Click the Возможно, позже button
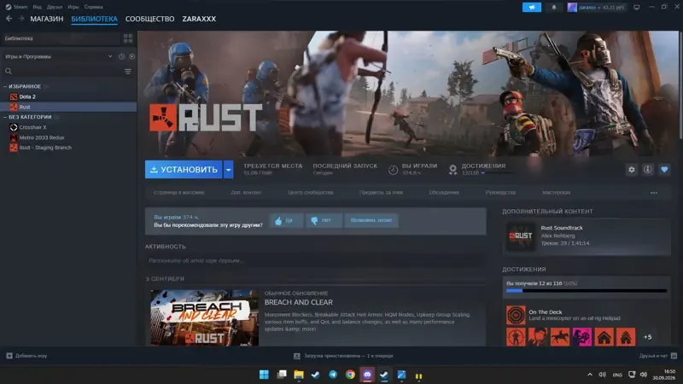 (x=371, y=220)
